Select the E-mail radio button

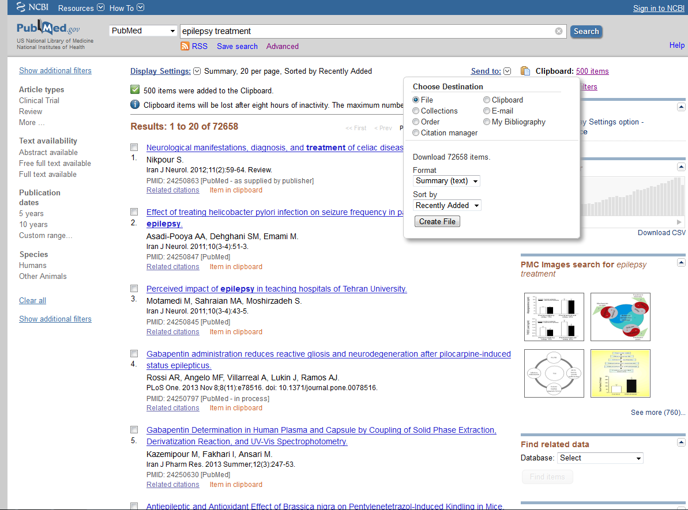(487, 111)
